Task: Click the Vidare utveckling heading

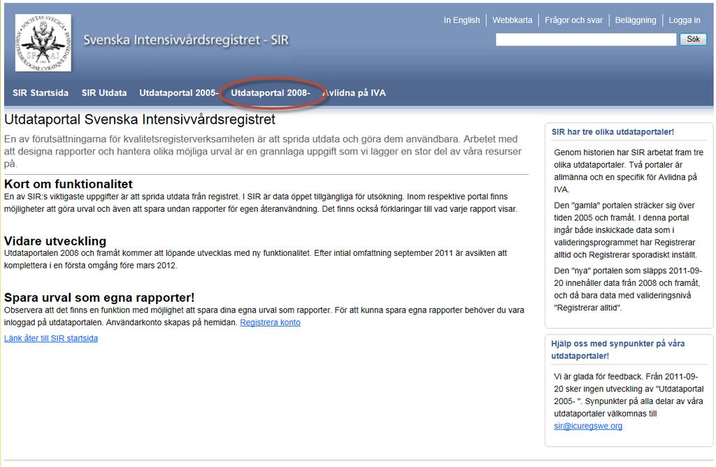Action: coord(55,241)
